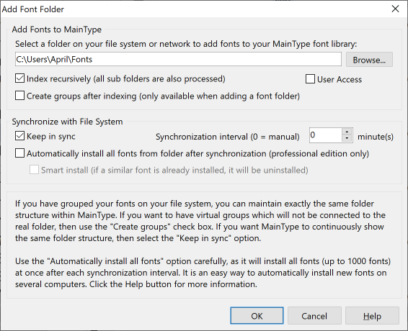Viewport: 408px width, 331px height.
Task: Enable the User Access checkbox
Action: pos(310,79)
